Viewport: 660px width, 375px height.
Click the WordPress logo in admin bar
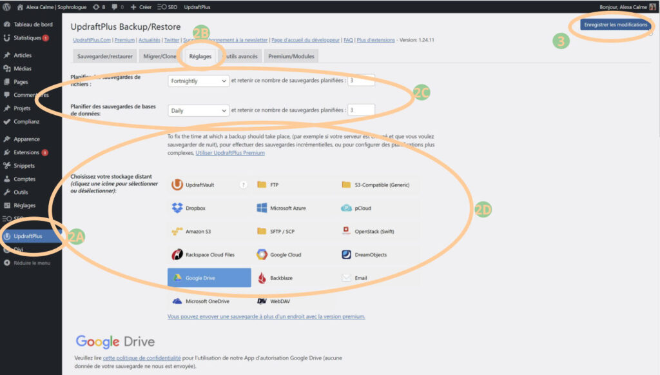(x=6, y=6)
